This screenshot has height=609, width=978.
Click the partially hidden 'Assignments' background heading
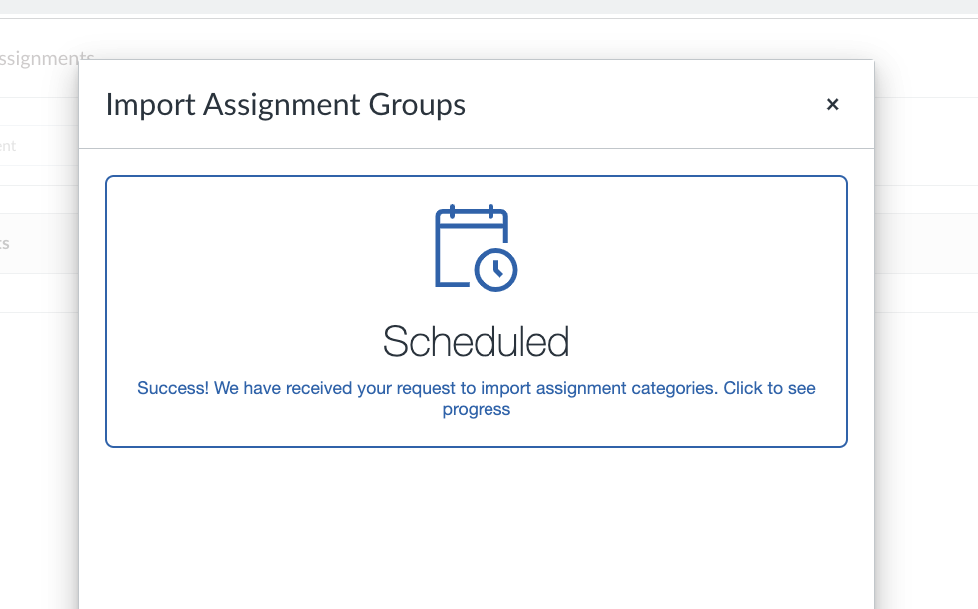[x=45, y=59]
